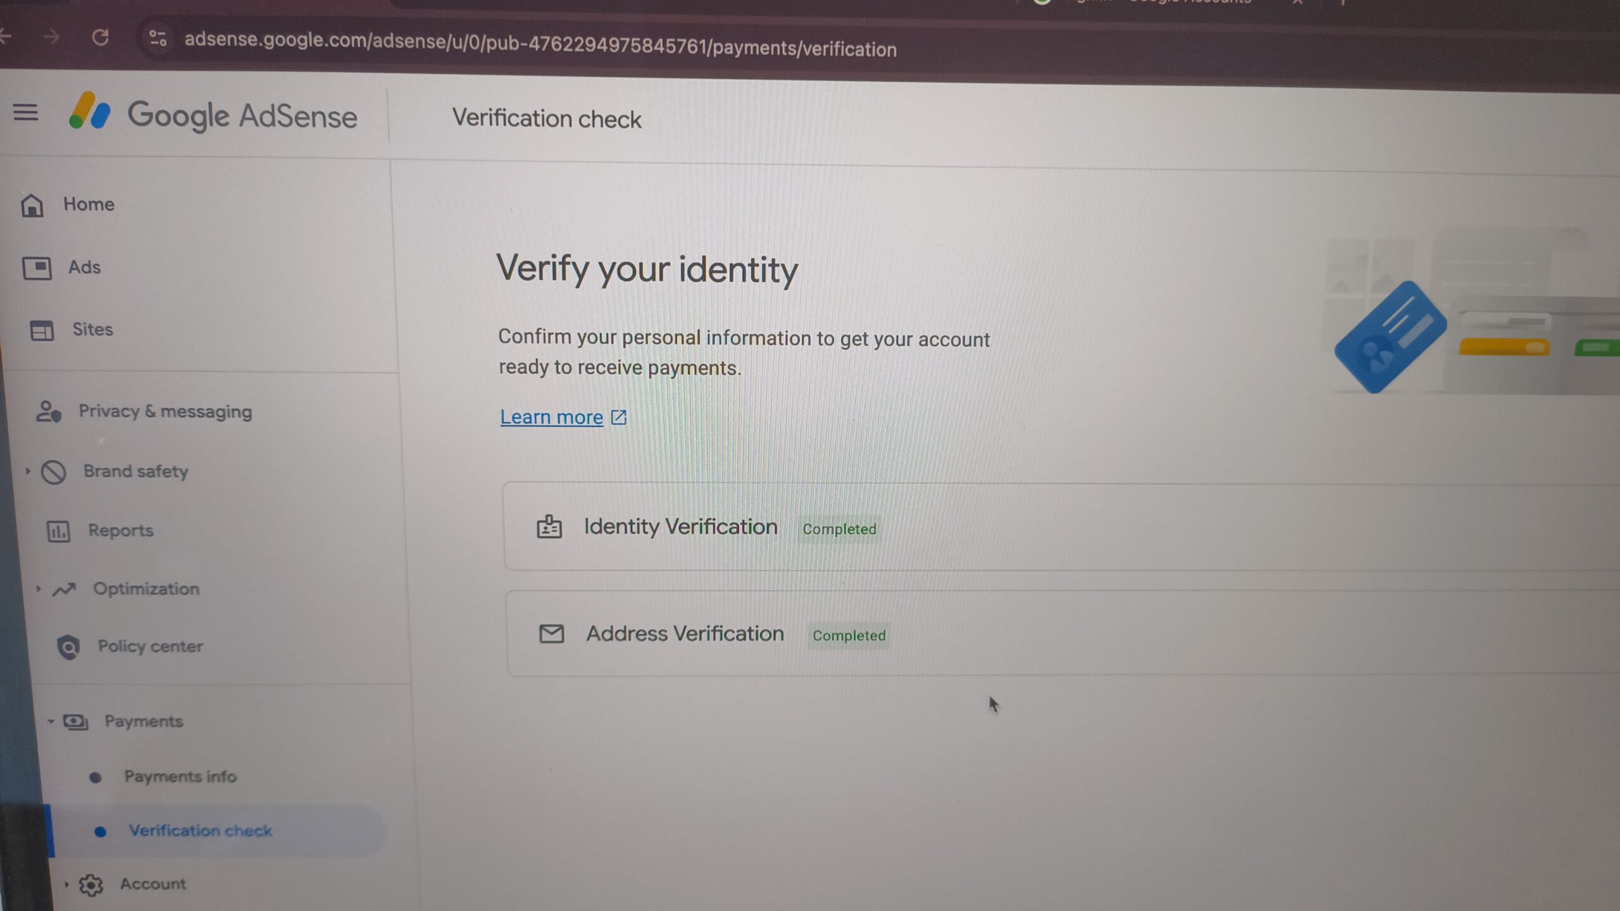Open the Sites sidebar icon
The image size is (1620, 911).
42,330
